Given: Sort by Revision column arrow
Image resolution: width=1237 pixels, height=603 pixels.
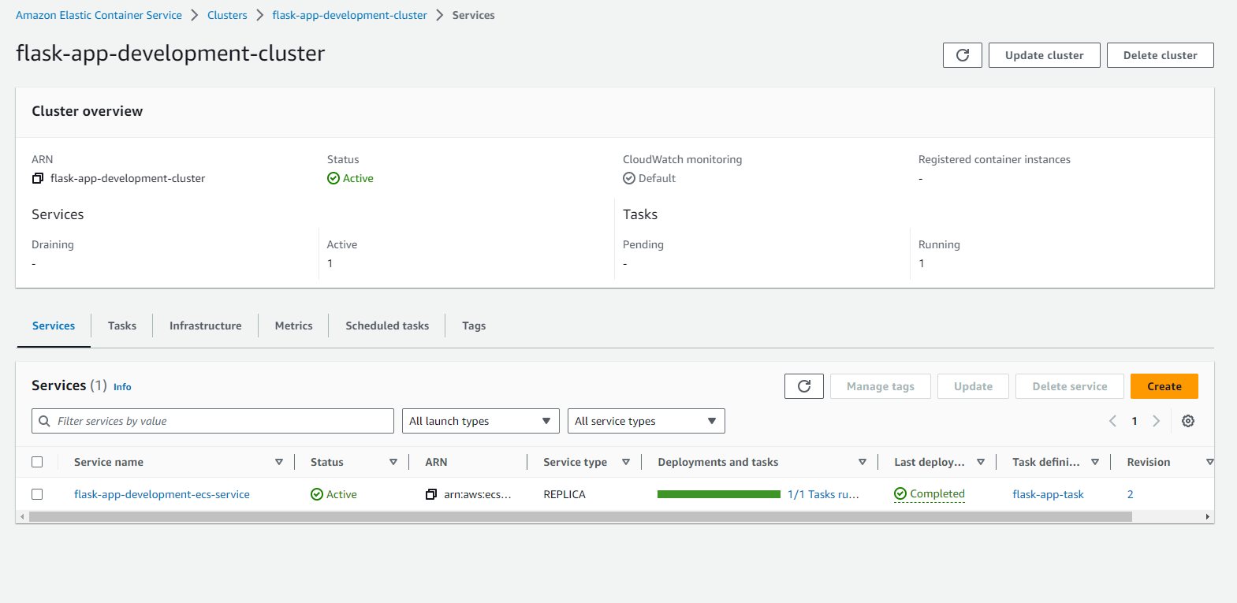Looking at the screenshot, I should coord(1209,462).
